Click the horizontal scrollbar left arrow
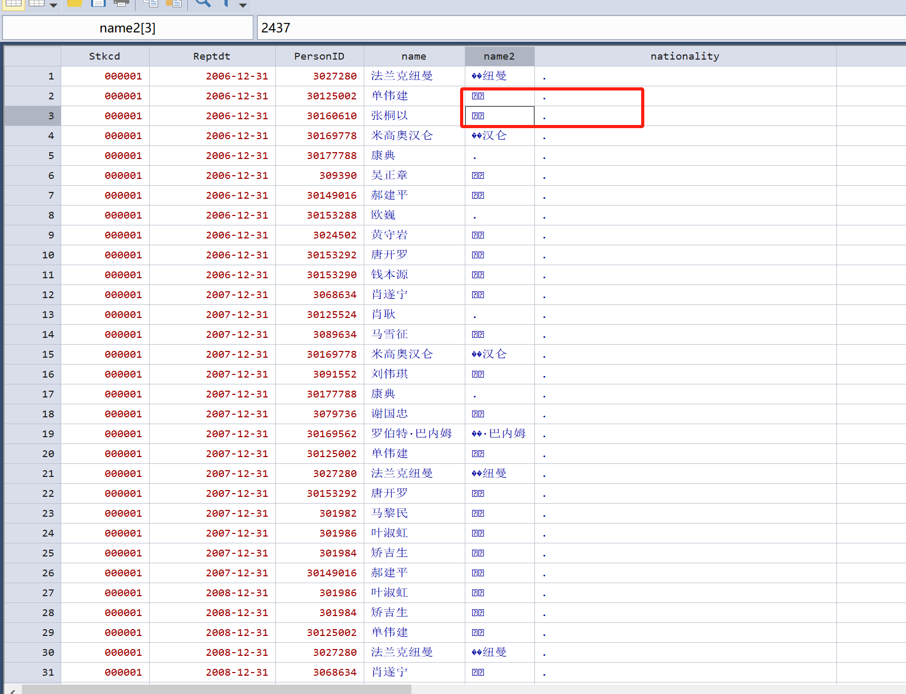Screen dimensions: 906x694 [13, 690]
